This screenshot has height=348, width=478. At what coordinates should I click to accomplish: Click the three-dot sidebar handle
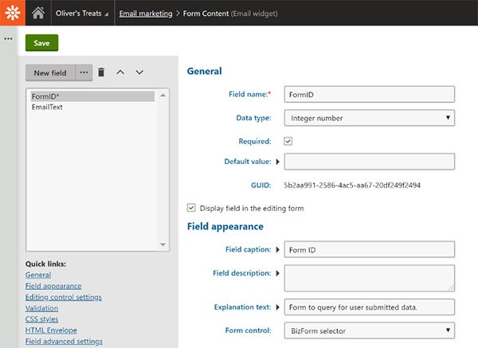pos(8,38)
